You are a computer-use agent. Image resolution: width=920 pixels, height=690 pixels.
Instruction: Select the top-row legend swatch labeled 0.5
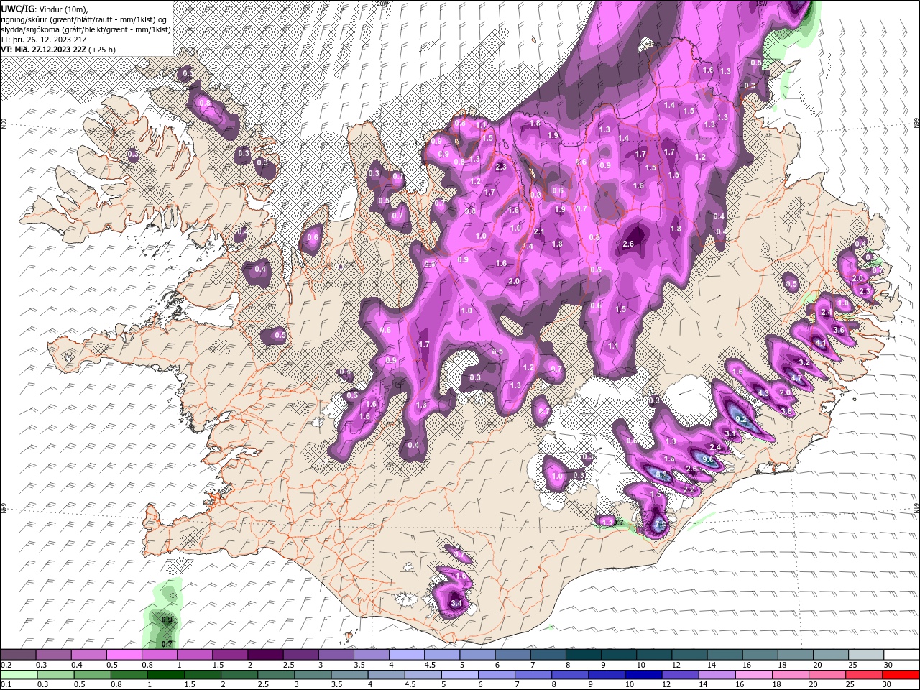coord(124,655)
